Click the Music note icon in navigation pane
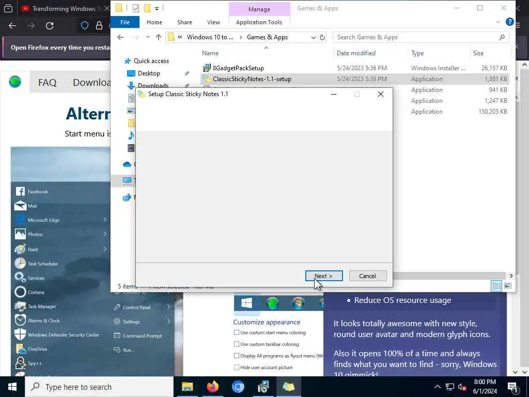The width and height of the screenshot is (529, 397). (x=131, y=135)
